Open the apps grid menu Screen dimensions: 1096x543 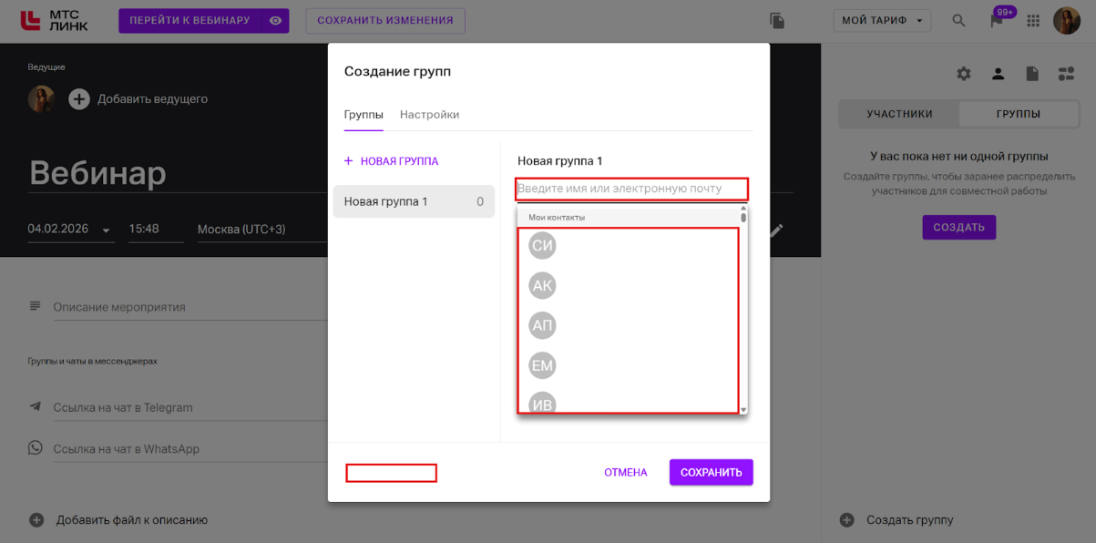tap(1033, 20)
